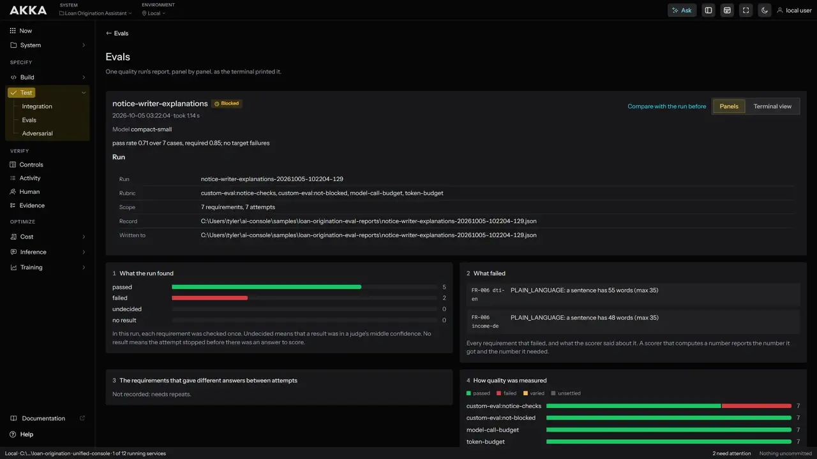Image resolution: width=817 pixels, height=459 pixels.
Task: Click Nothing uncommitted in status bar
Action: pos(785,453)
